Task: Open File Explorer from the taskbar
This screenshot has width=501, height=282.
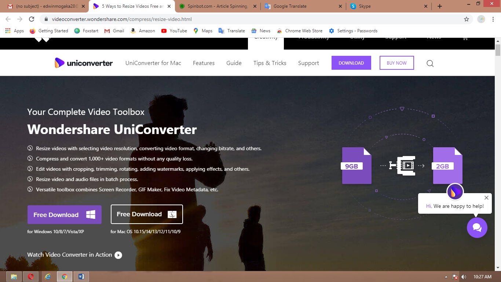Action: coord(14,276)
